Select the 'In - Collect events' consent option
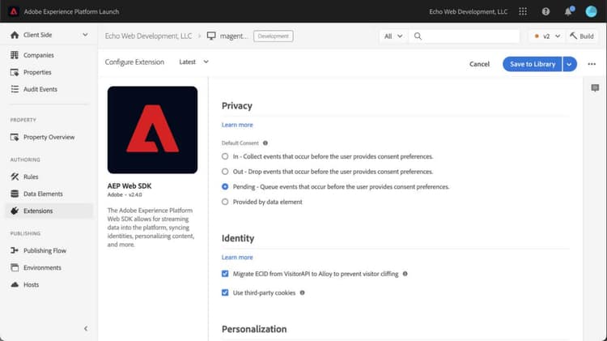 pos(225,156)
